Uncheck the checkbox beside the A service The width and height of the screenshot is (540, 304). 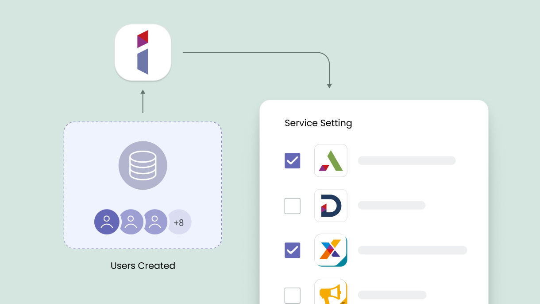click(292, 161)
